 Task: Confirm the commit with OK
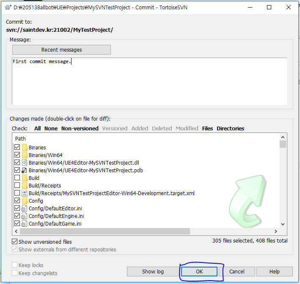[x=199, y=272]
